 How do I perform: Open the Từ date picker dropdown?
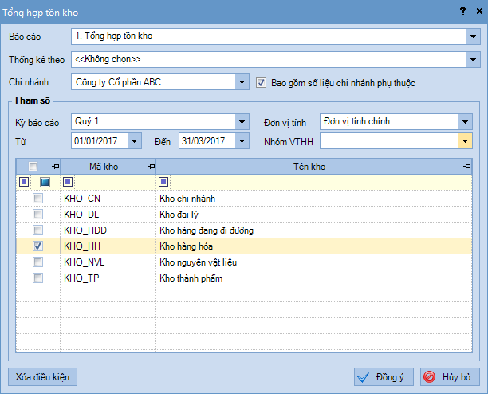tap(135, 141)
